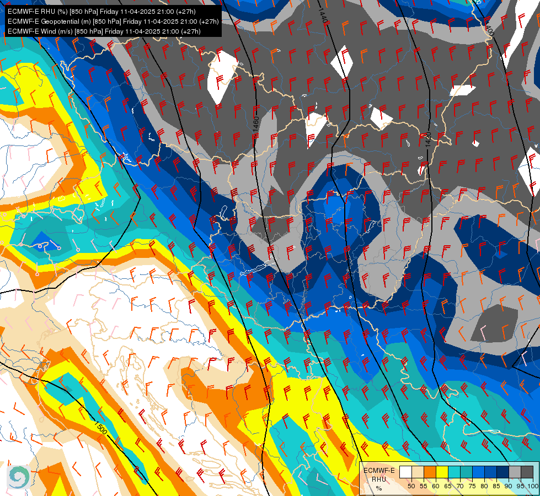Click the 1420 contour label
540x496 pixels.
click(x=428, y=140)
